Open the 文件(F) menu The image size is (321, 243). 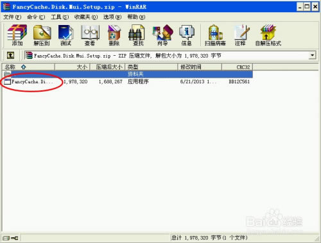tap(12, 17)
